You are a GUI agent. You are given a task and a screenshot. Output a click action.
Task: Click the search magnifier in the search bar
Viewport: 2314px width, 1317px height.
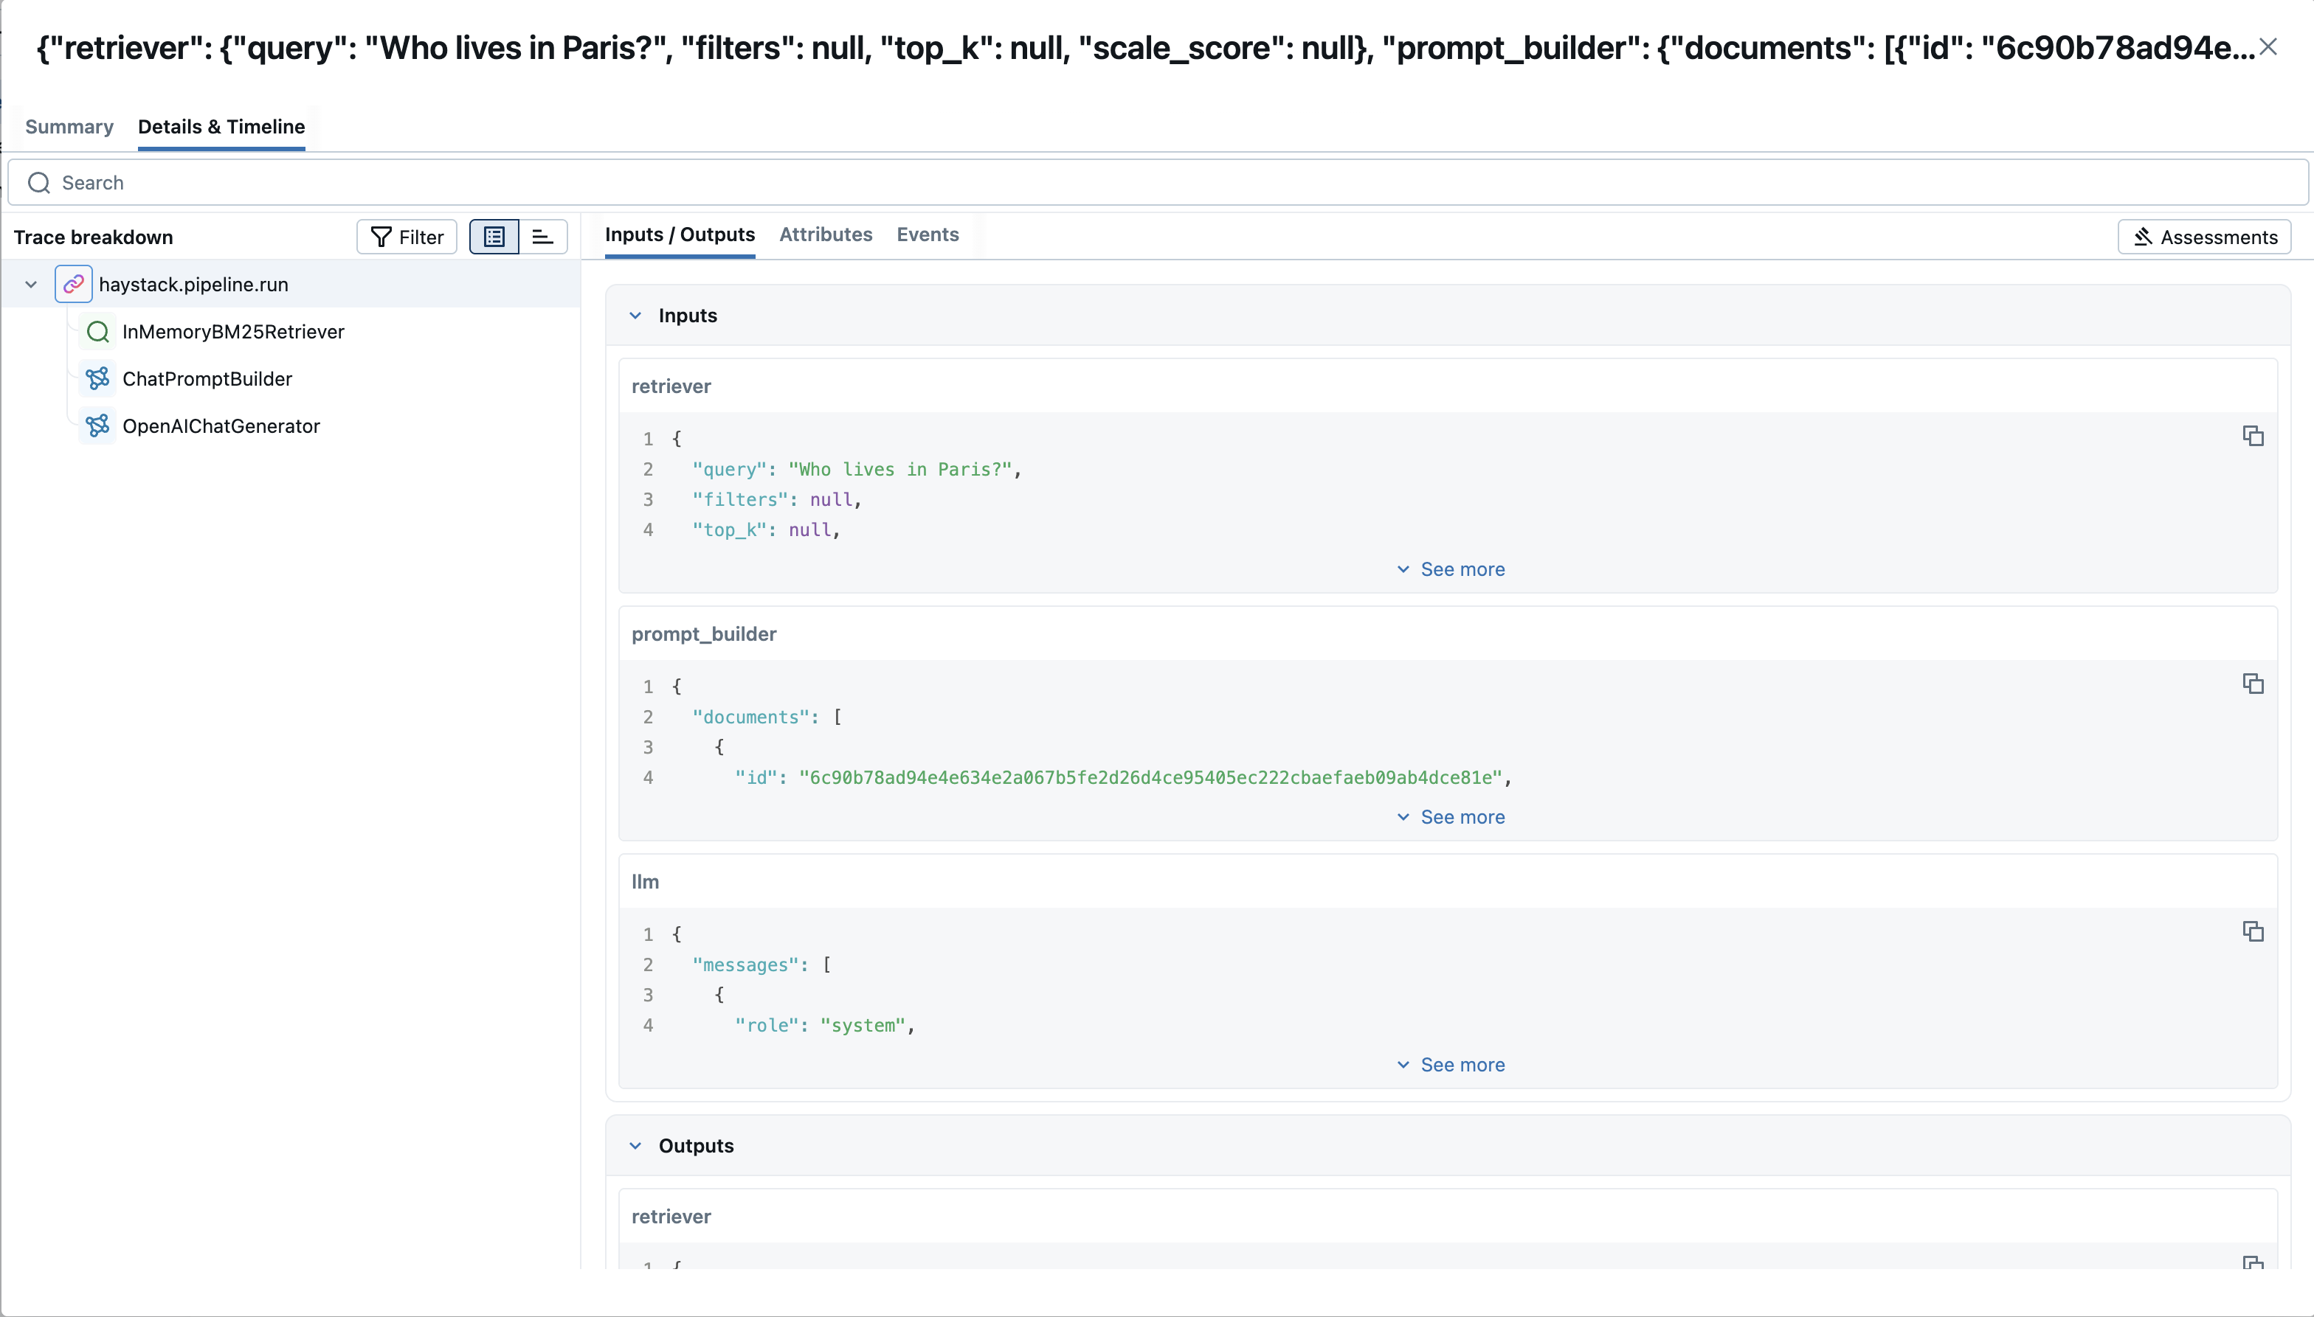coord(38,183)
